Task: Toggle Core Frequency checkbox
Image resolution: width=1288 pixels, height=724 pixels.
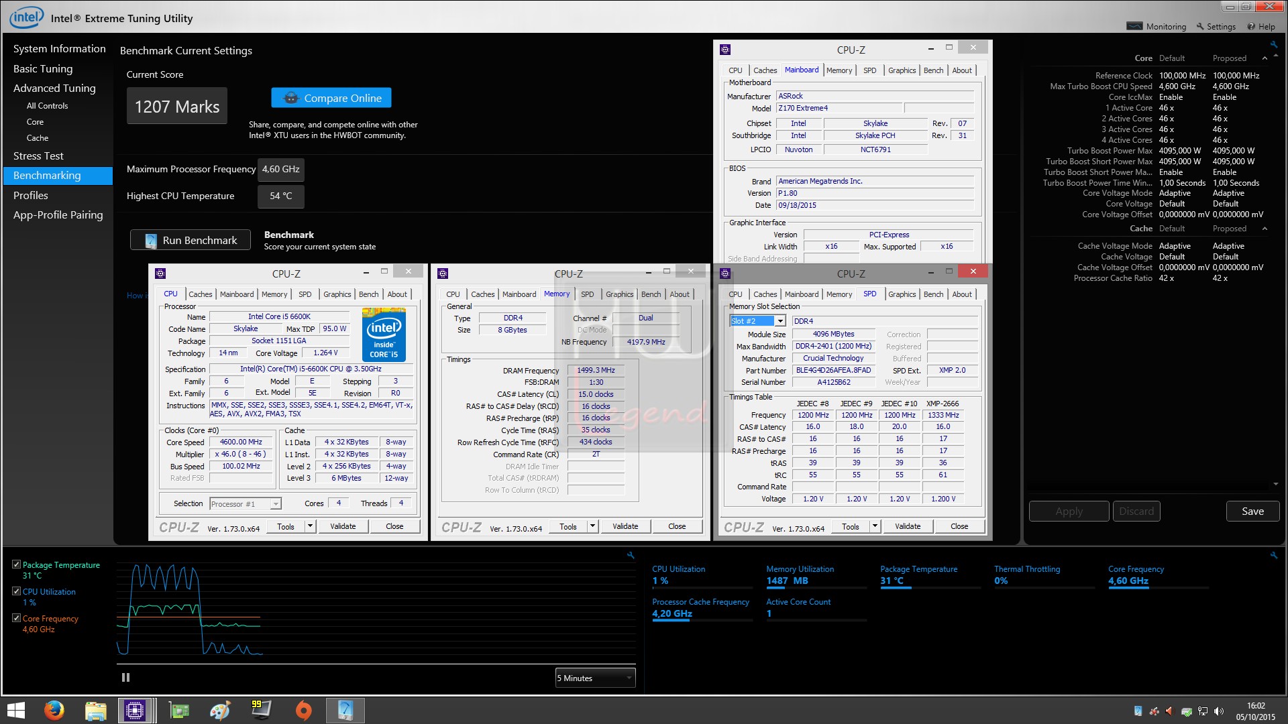Action: [16, 618]
